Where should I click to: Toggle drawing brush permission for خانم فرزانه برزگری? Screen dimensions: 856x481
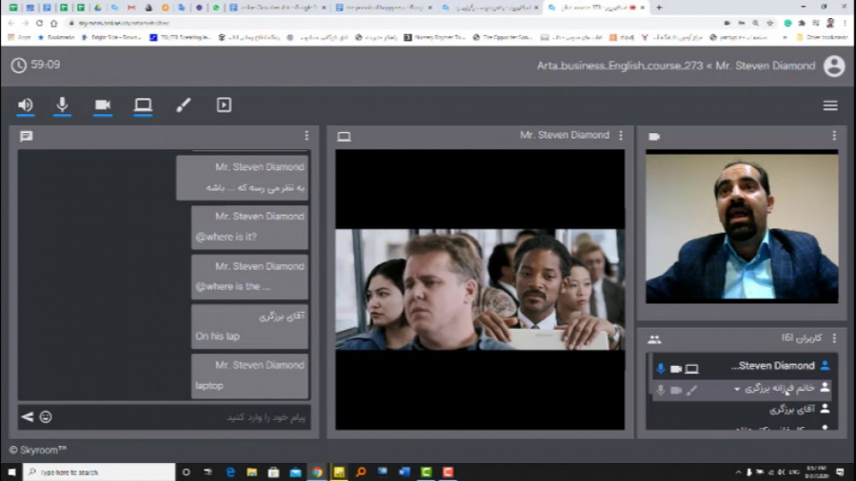691,391
